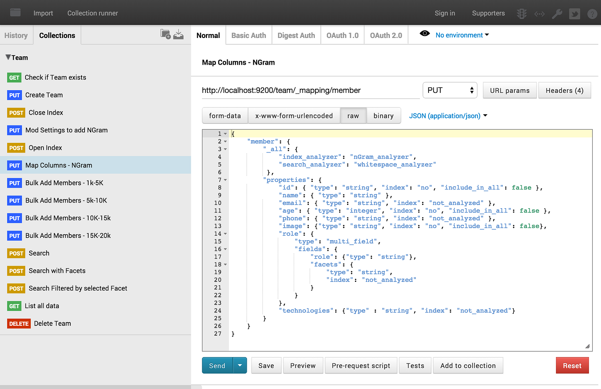Screen dimensions: 601x389
Task: Click the Import menu item
Action: 43,13
